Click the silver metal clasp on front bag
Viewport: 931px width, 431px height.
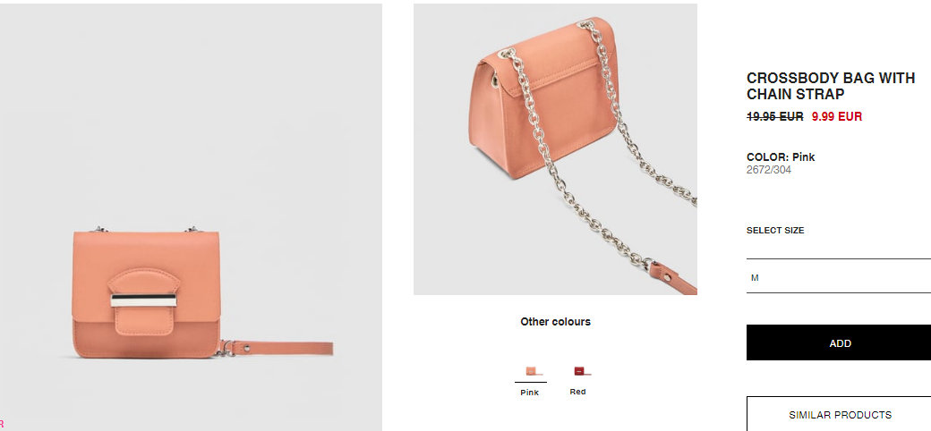[144, 300]
